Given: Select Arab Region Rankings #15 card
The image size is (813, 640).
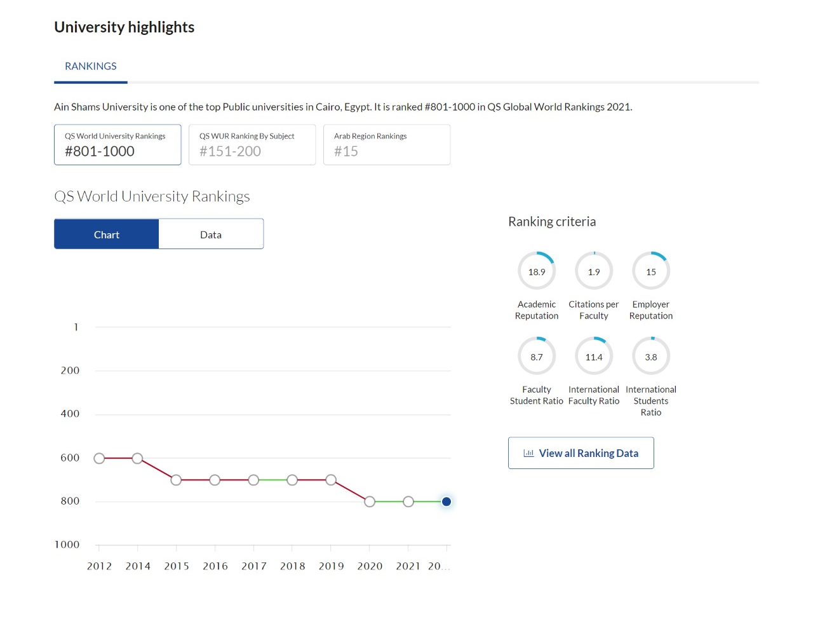Looking at the screenshot, I should click(x=387, y=145).
